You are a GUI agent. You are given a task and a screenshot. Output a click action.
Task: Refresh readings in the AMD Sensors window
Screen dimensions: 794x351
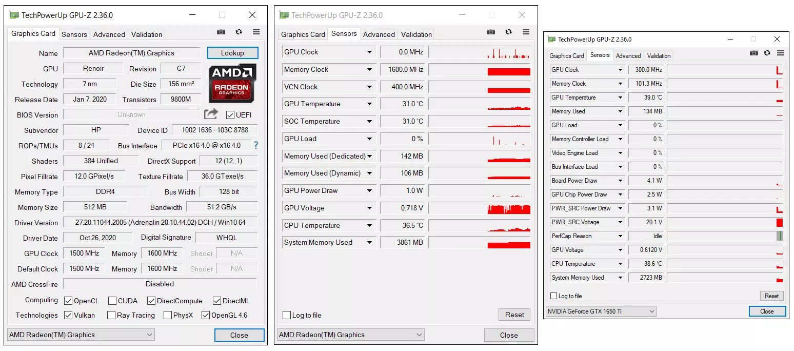(508, 32)
